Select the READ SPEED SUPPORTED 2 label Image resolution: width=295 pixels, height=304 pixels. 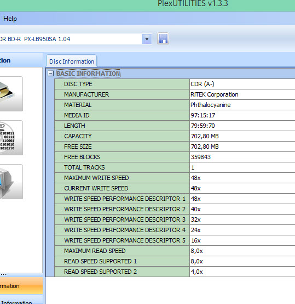pyautogui.click(x=100, y=272)
